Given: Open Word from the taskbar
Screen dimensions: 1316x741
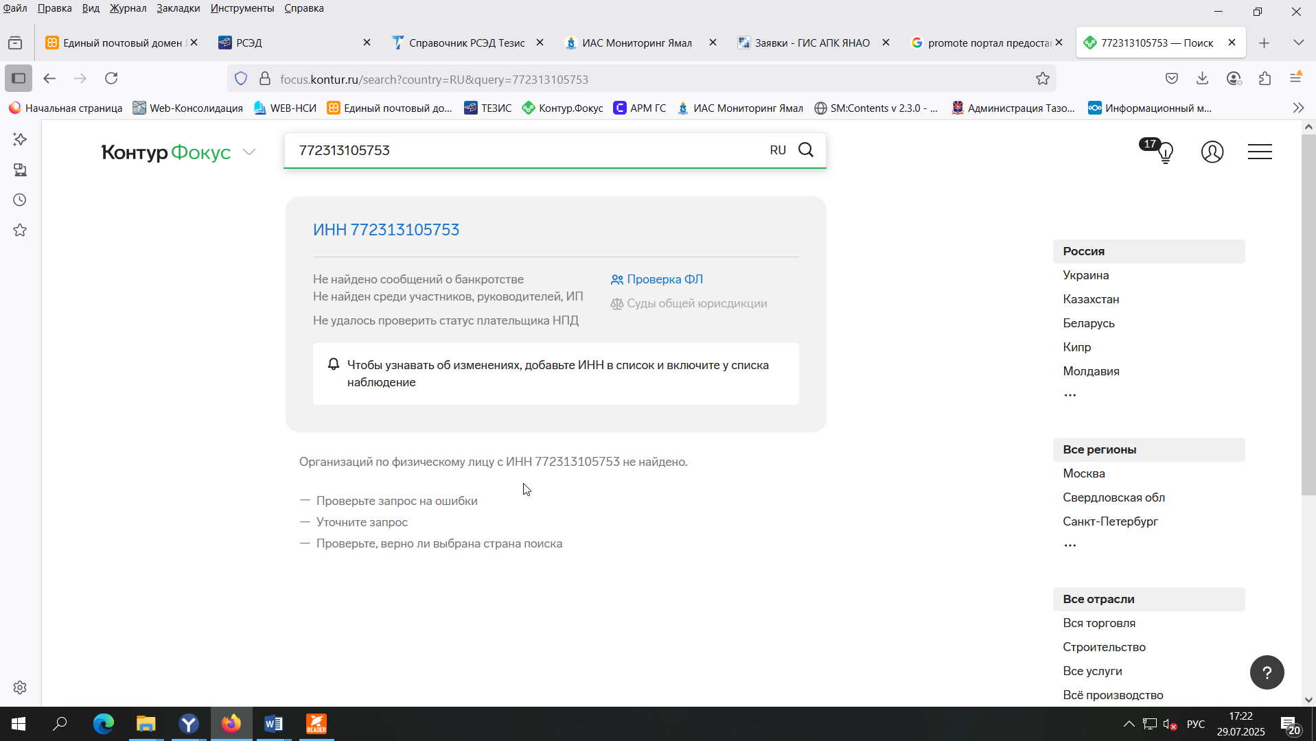Looking at the screenshot, I should click(273, 724).
